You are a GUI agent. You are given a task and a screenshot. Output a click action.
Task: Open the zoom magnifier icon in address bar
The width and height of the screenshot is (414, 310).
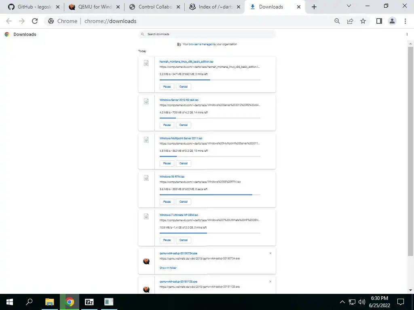pyautogui.click(x=337, y=21)
